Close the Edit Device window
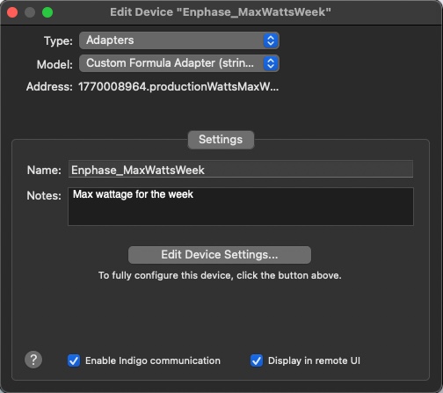Image resolution: width=443 pixels, height=393 pixels. [x=12, y=12]
